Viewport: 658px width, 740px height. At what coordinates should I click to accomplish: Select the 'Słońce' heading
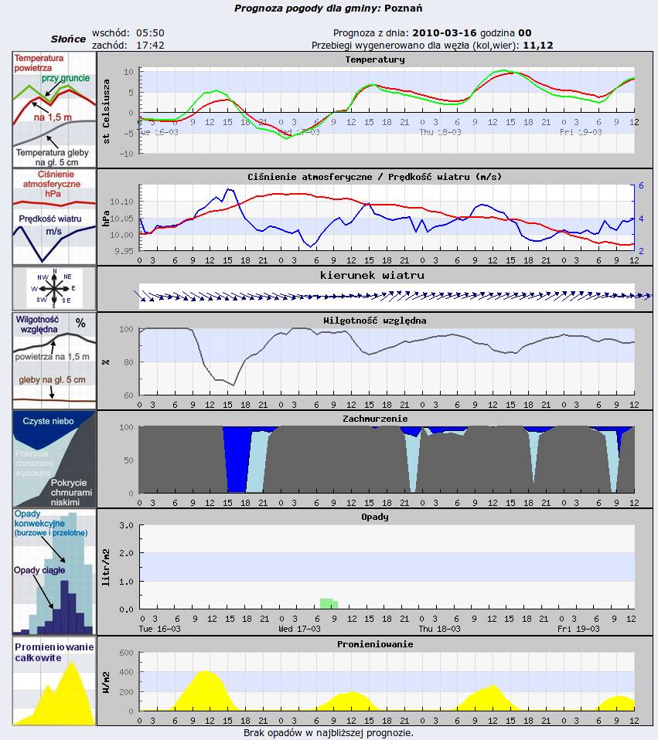tap(69, 39)
